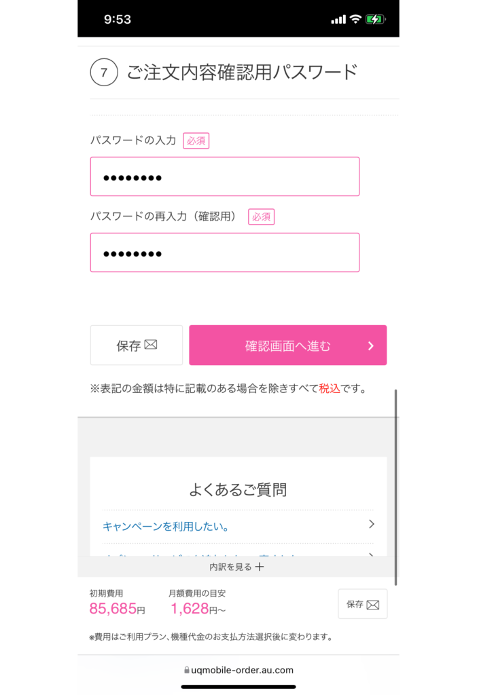This screenshot has width=477, height=695.
Task: Open the キャンペーンを利用したい。 FAQ link
Action: [166, 526]
